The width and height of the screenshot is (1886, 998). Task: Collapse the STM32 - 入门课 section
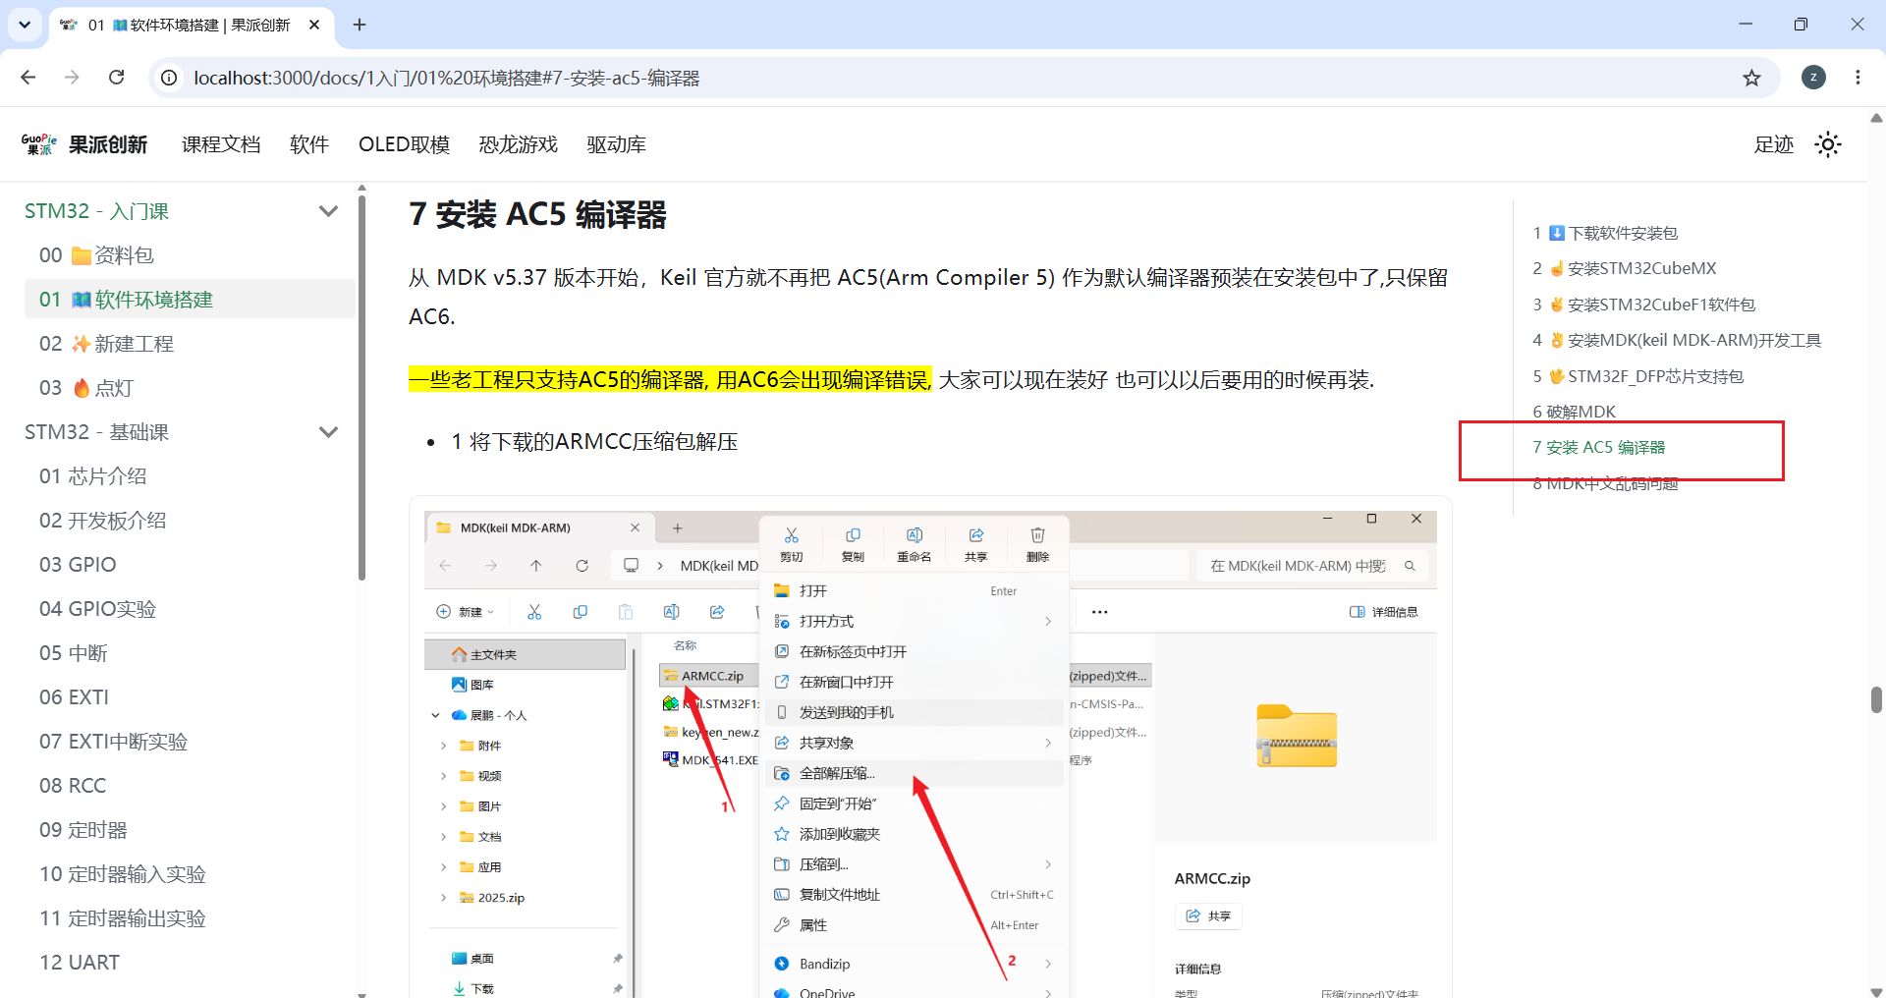pyautogui.click(x=328, y=211)
